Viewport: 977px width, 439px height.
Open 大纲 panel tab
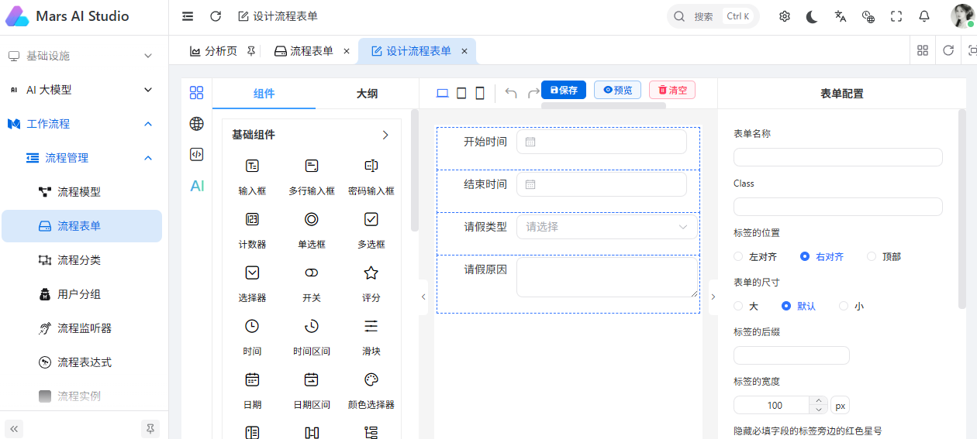pos(367,94)
